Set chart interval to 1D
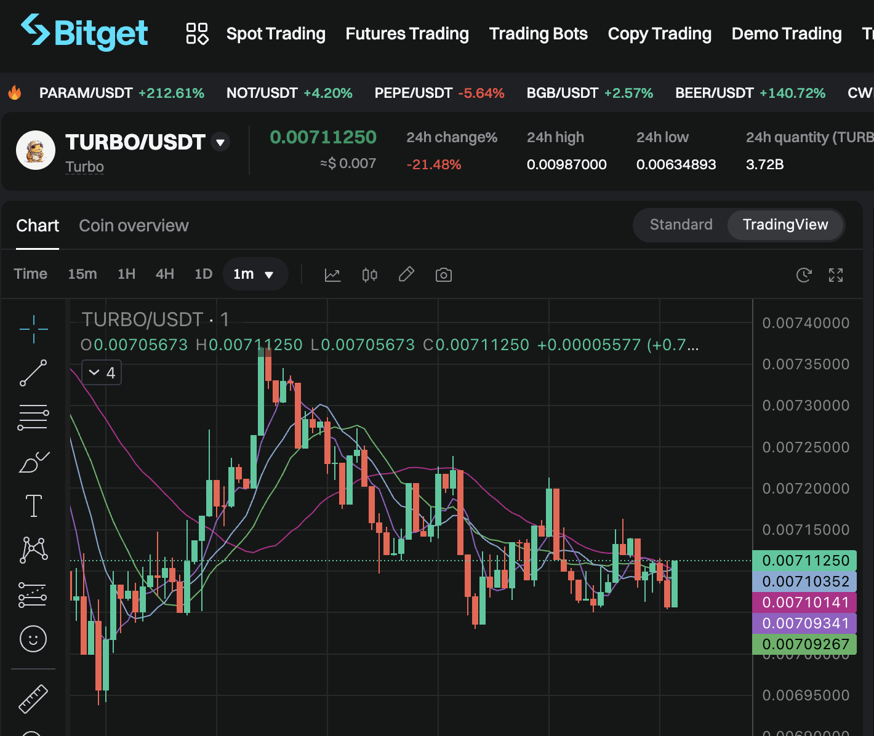The height and width of the screenshot is (736, 874). coord(204,274)
